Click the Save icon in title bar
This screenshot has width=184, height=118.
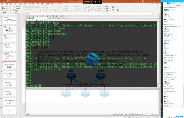coord(12,1)
